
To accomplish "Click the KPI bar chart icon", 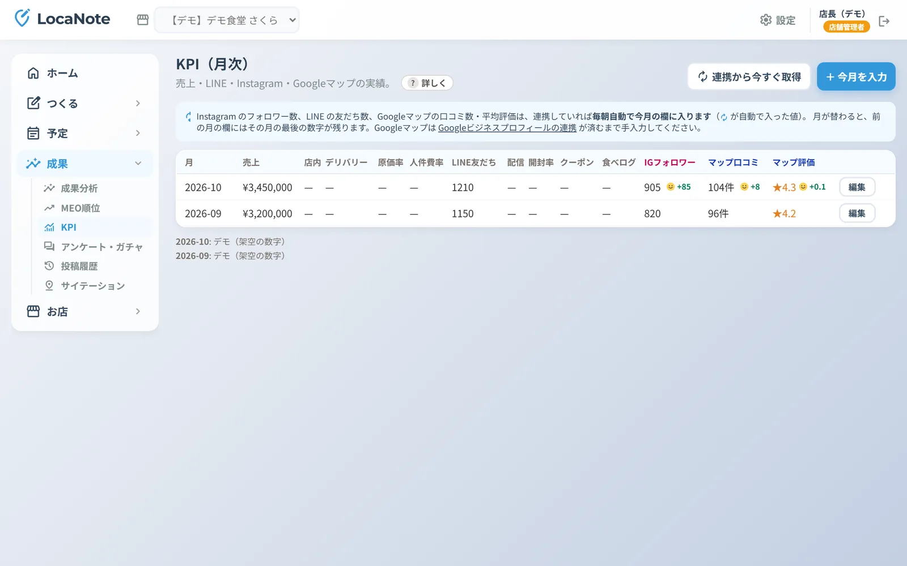I will click(49, 227).
